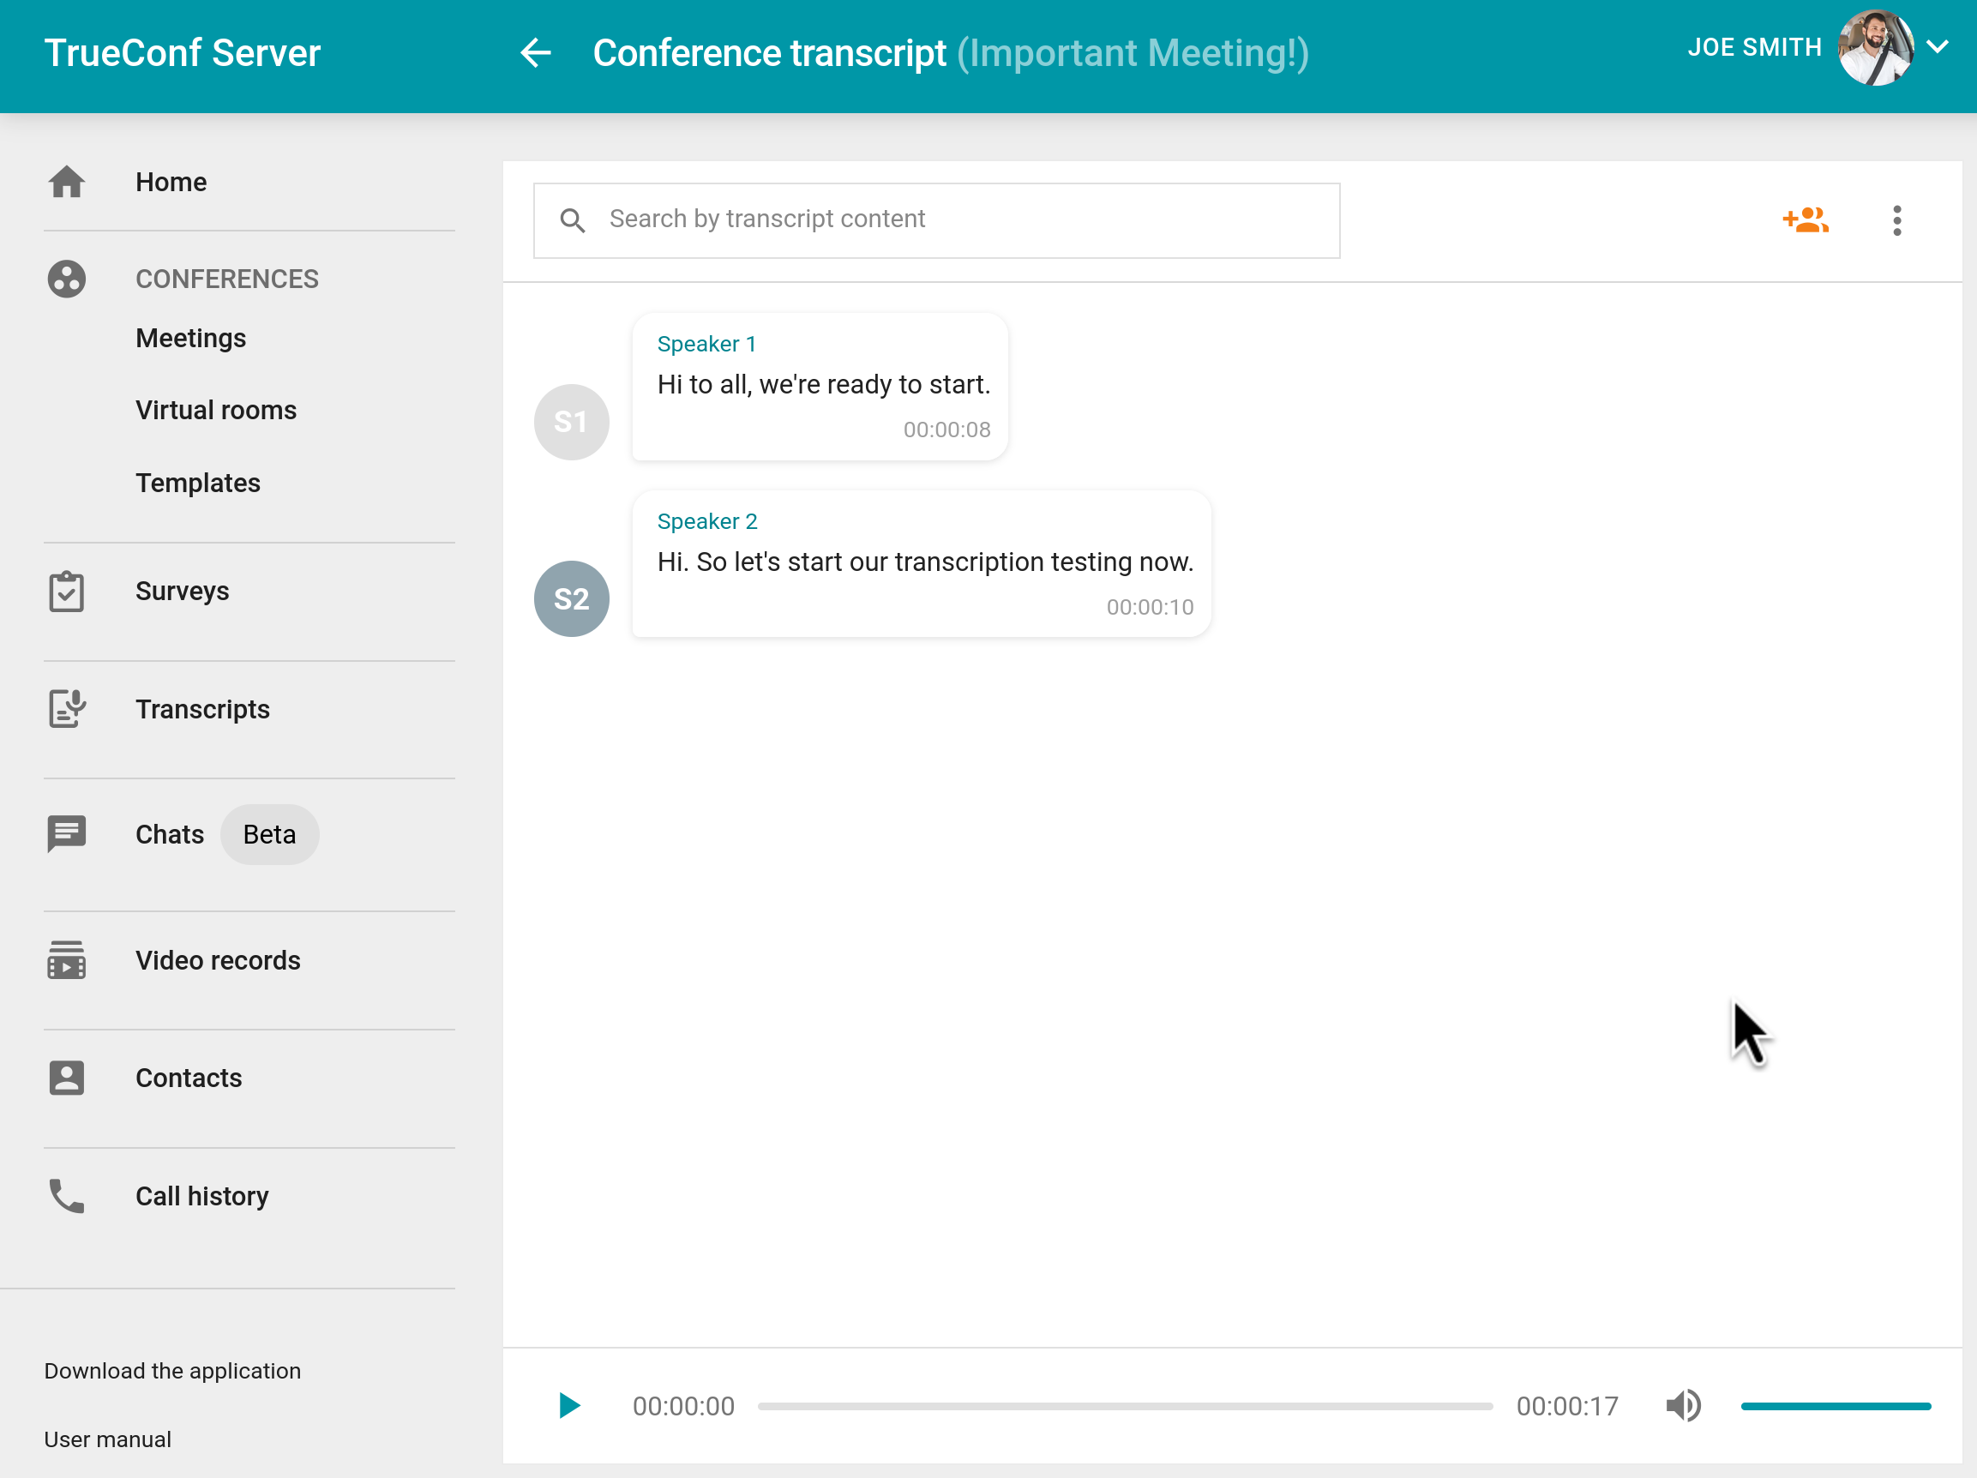Click the Chats speech bubble icon

(67, 835)
